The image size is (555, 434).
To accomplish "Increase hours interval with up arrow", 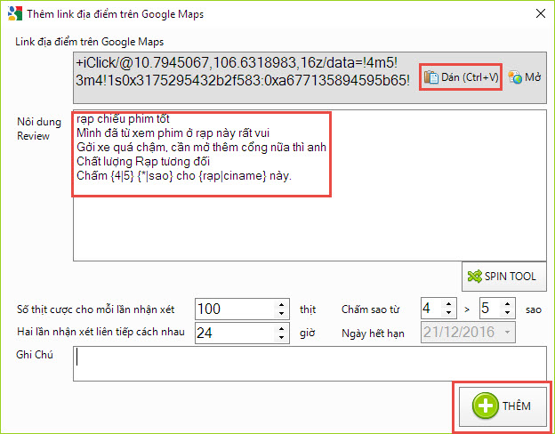I will tap(281, 328).
